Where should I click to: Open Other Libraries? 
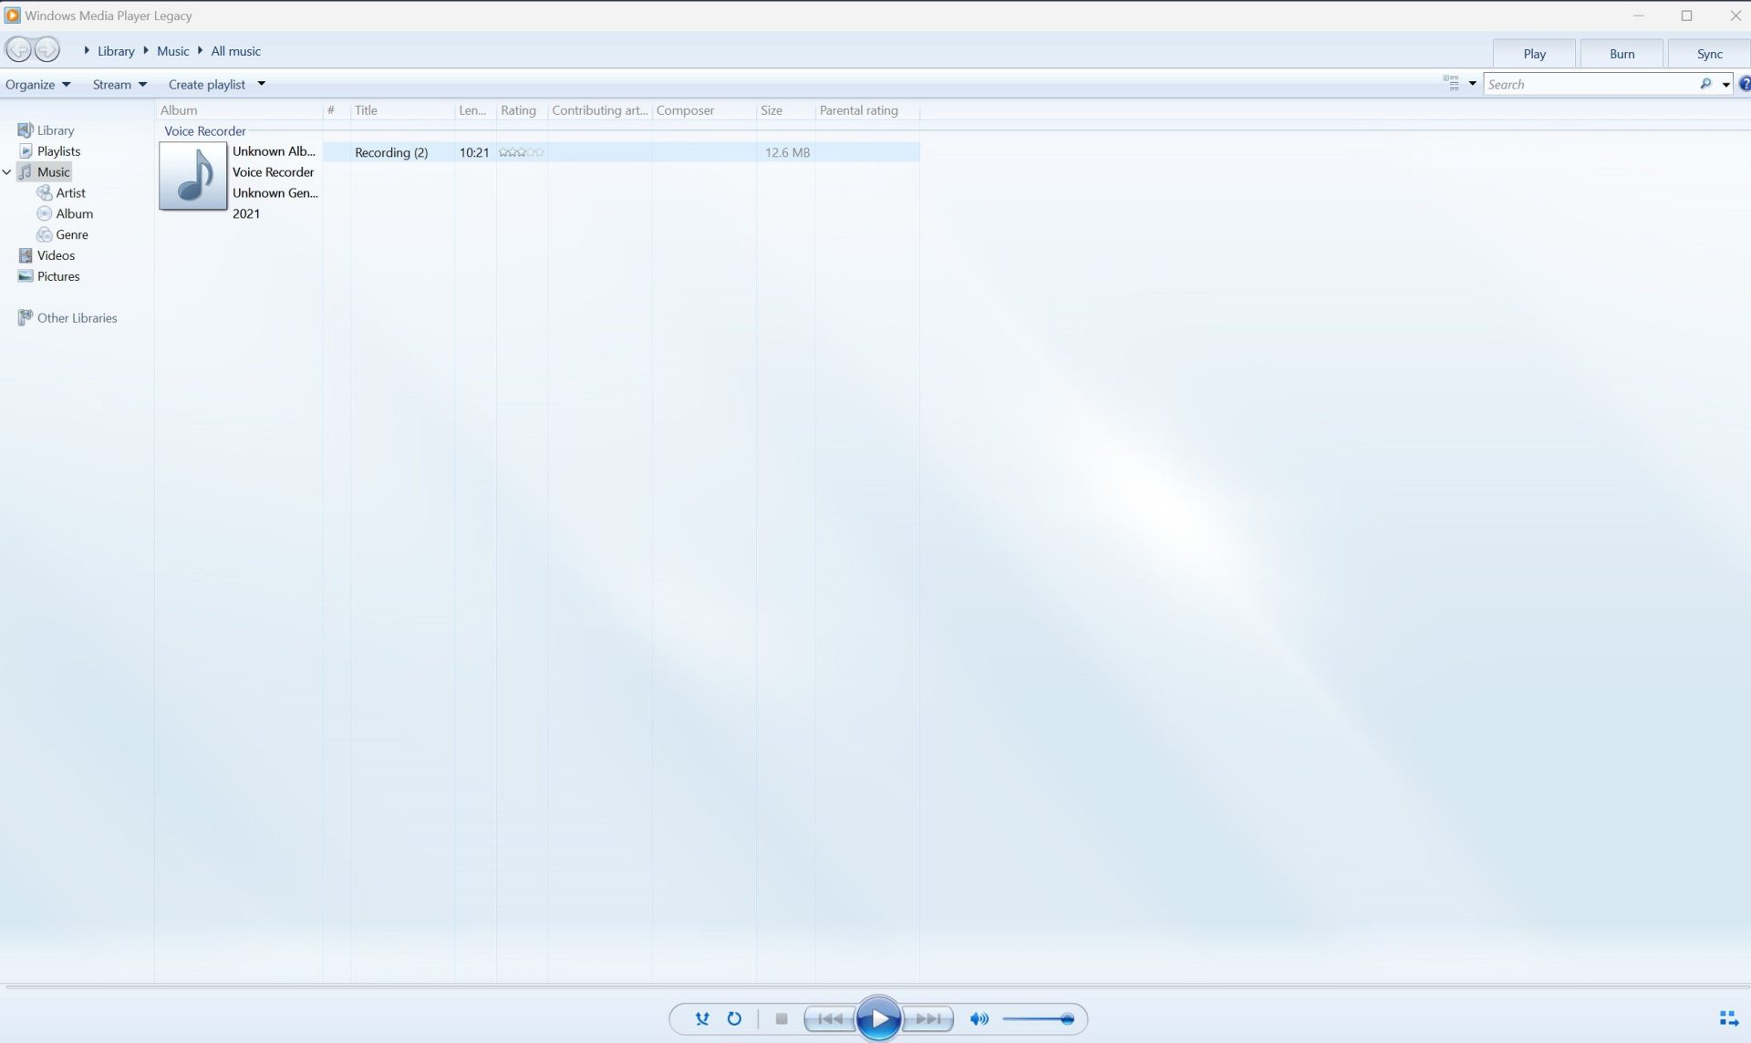pyautogui.click(x=67, y=318)
